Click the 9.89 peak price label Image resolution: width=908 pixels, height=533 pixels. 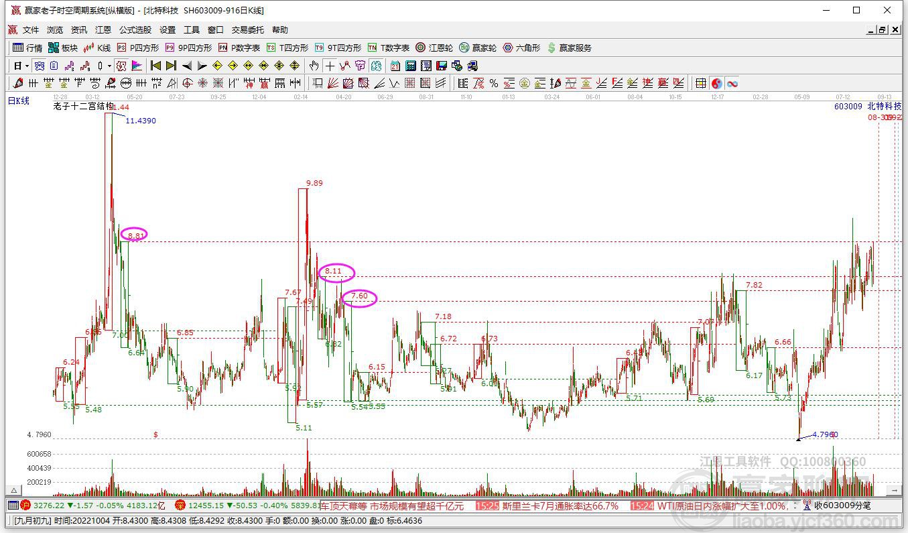tap(314, 183)
